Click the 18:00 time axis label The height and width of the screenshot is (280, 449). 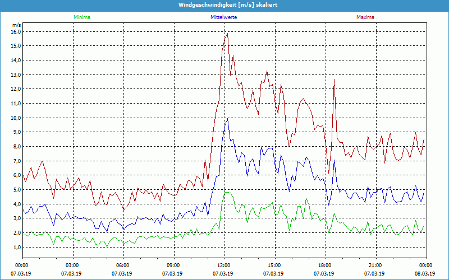pos(325,265)
